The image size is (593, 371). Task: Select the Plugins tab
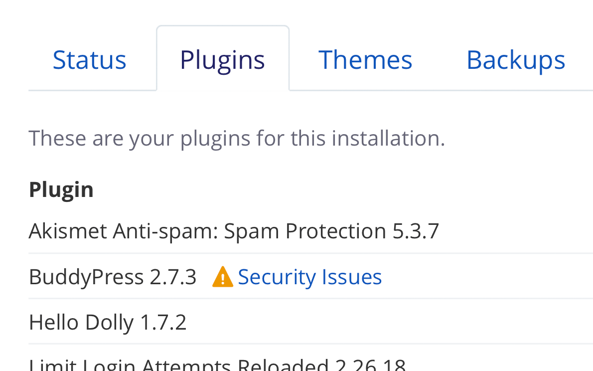click(x=222, y=60)
